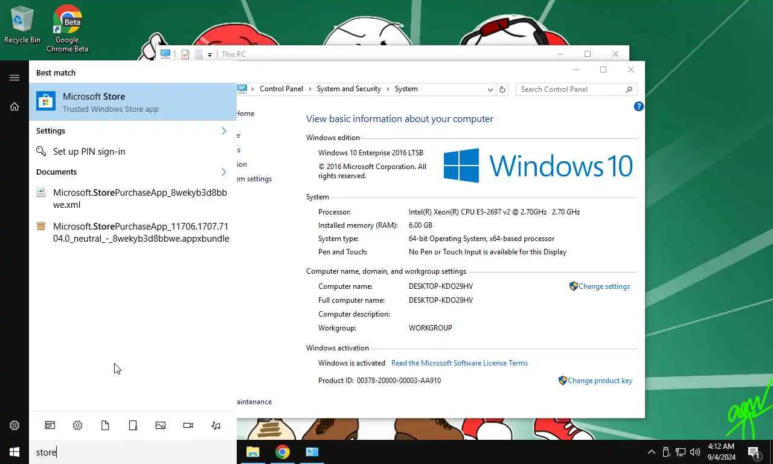Click the Windows Start button
This screenshot has height=464, width=773.
tap(14, 452)
